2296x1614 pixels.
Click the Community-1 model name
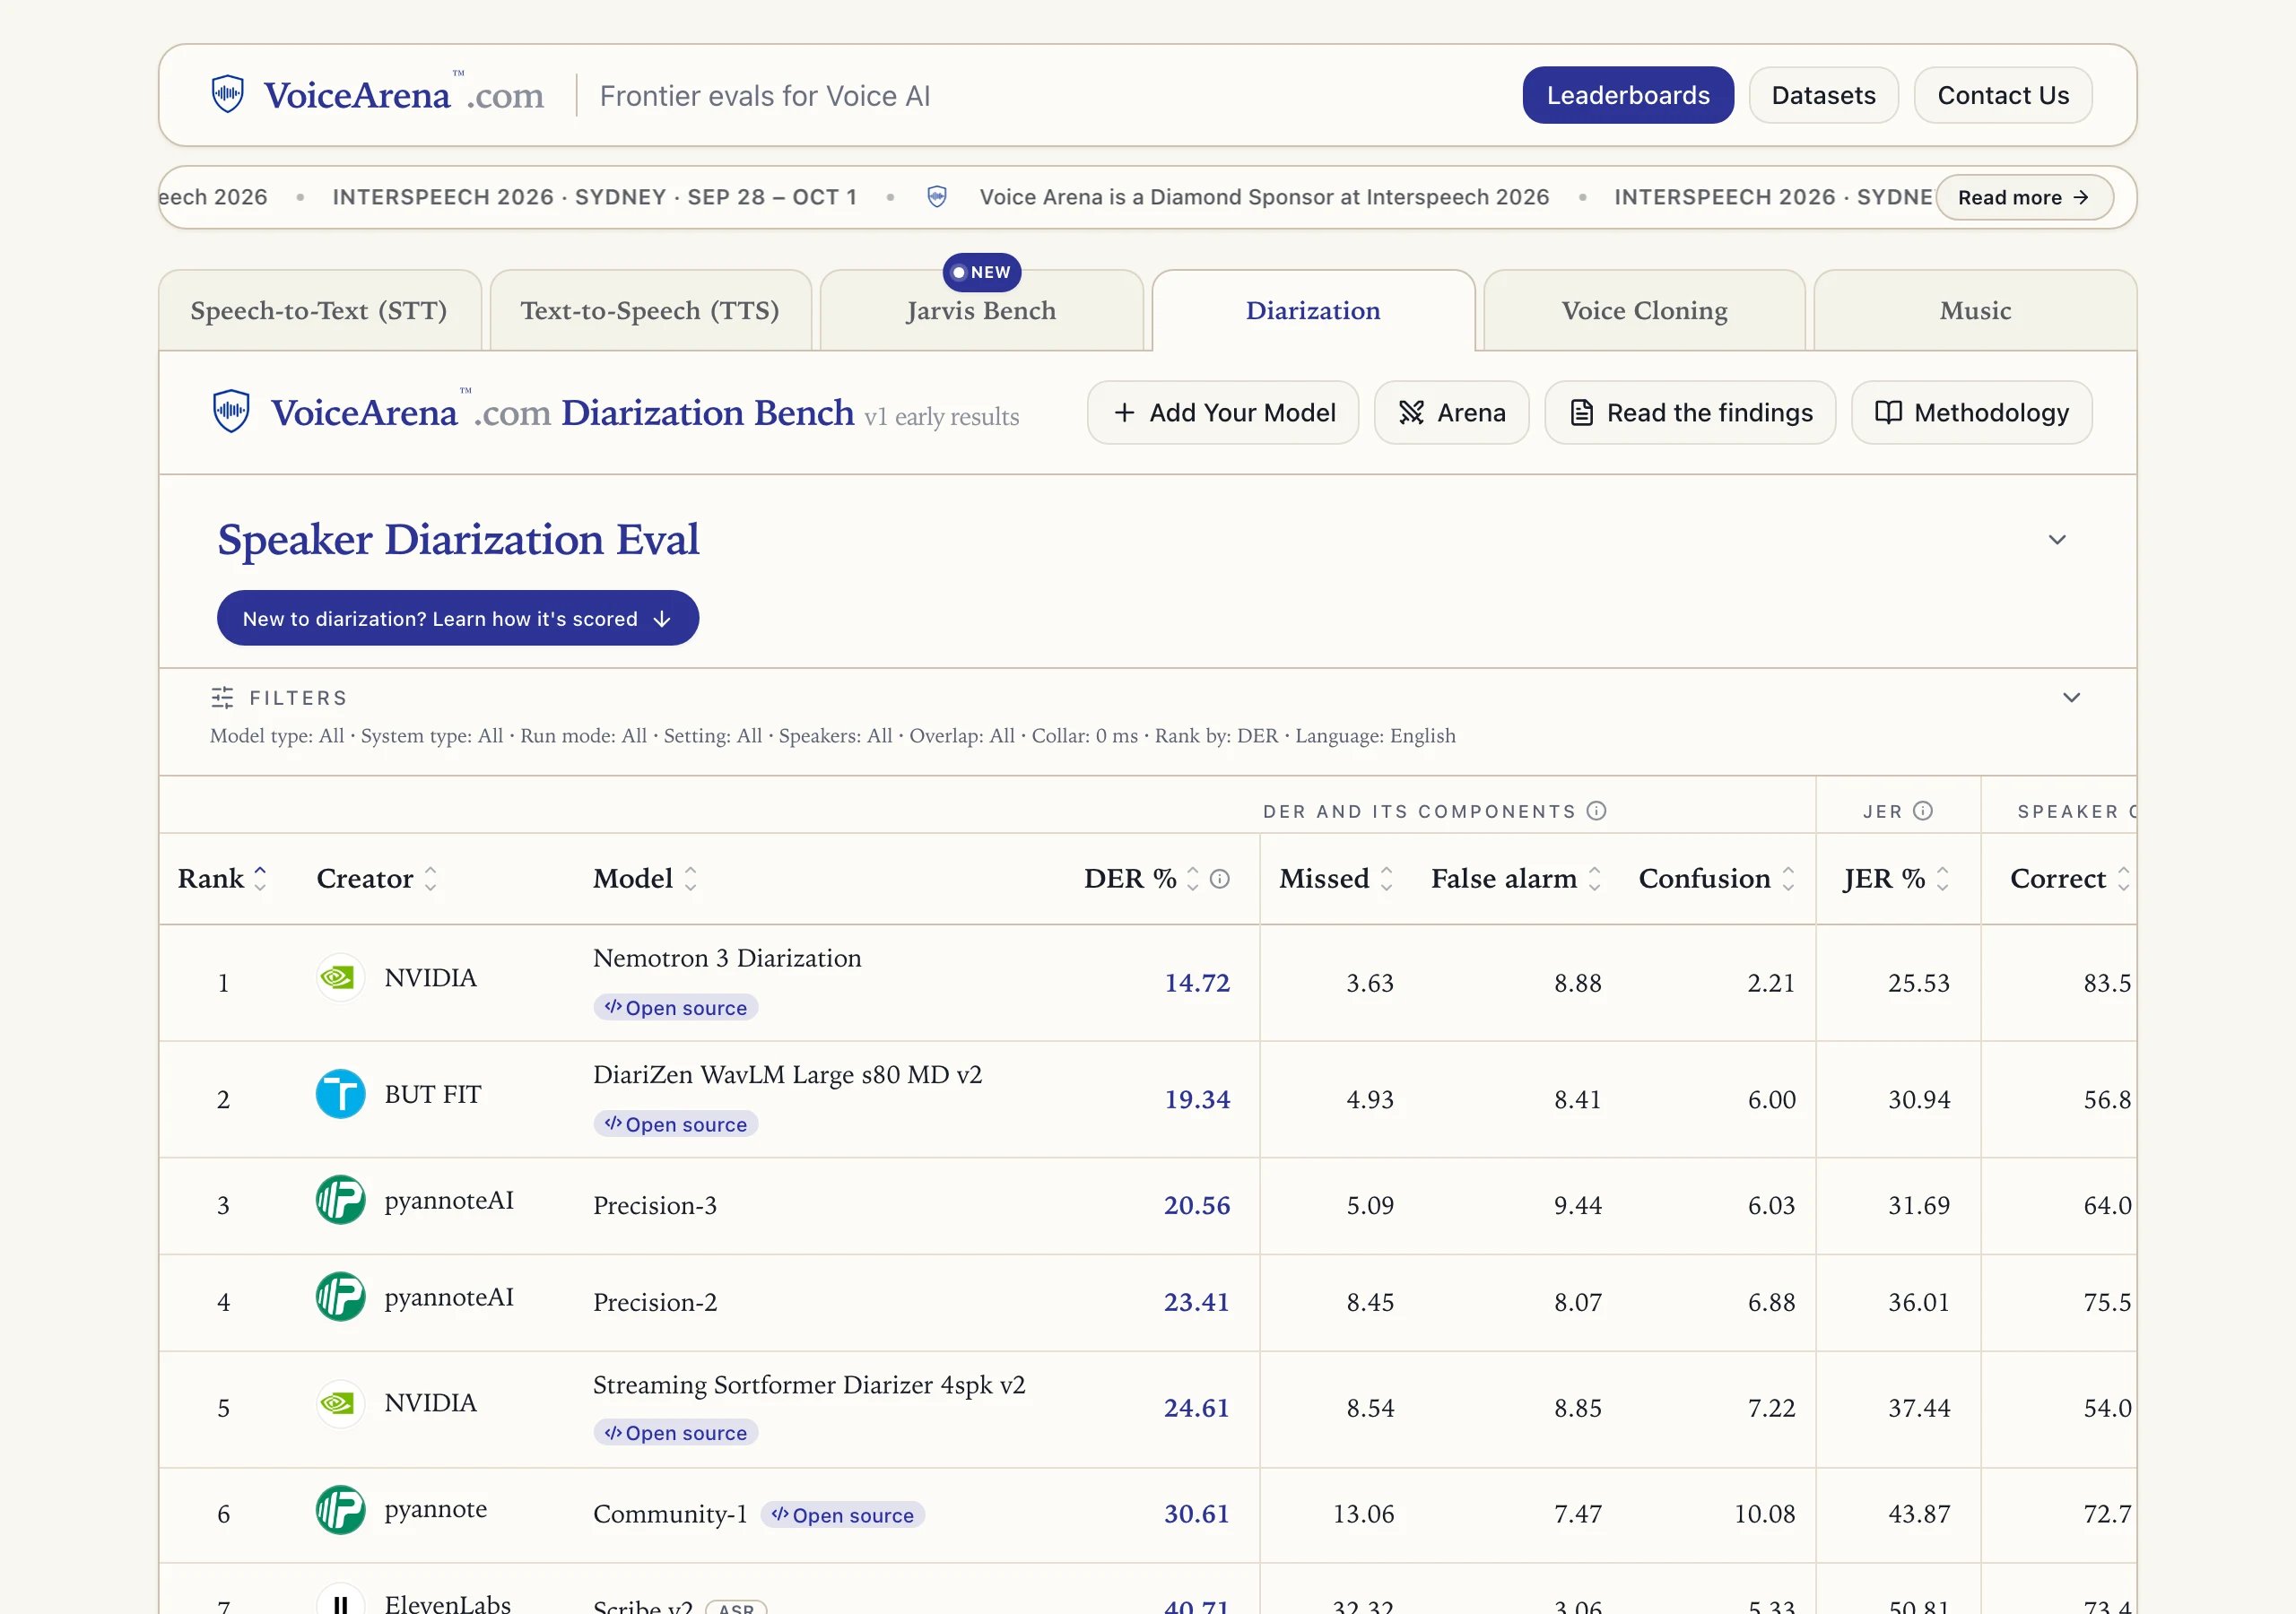(x=670, y=1515)
